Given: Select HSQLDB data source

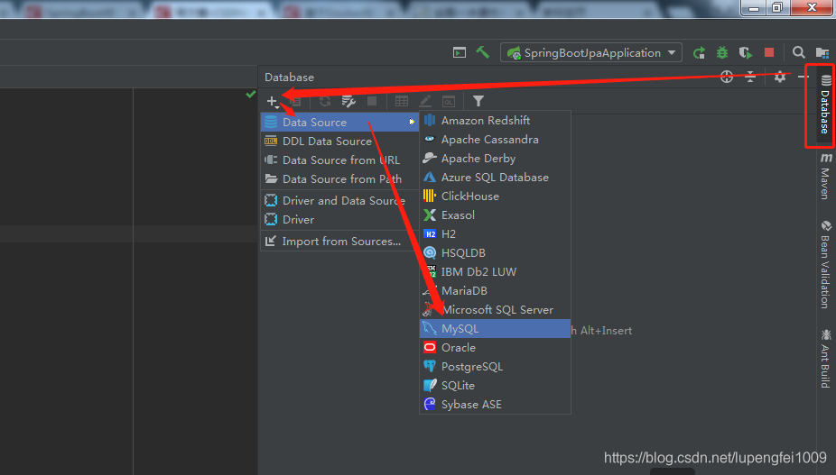Looking at the screenshot, I should [x=496, y=253].
